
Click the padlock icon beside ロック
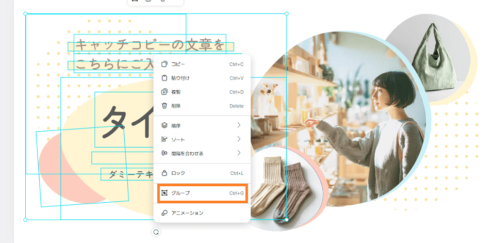[164, 173]
